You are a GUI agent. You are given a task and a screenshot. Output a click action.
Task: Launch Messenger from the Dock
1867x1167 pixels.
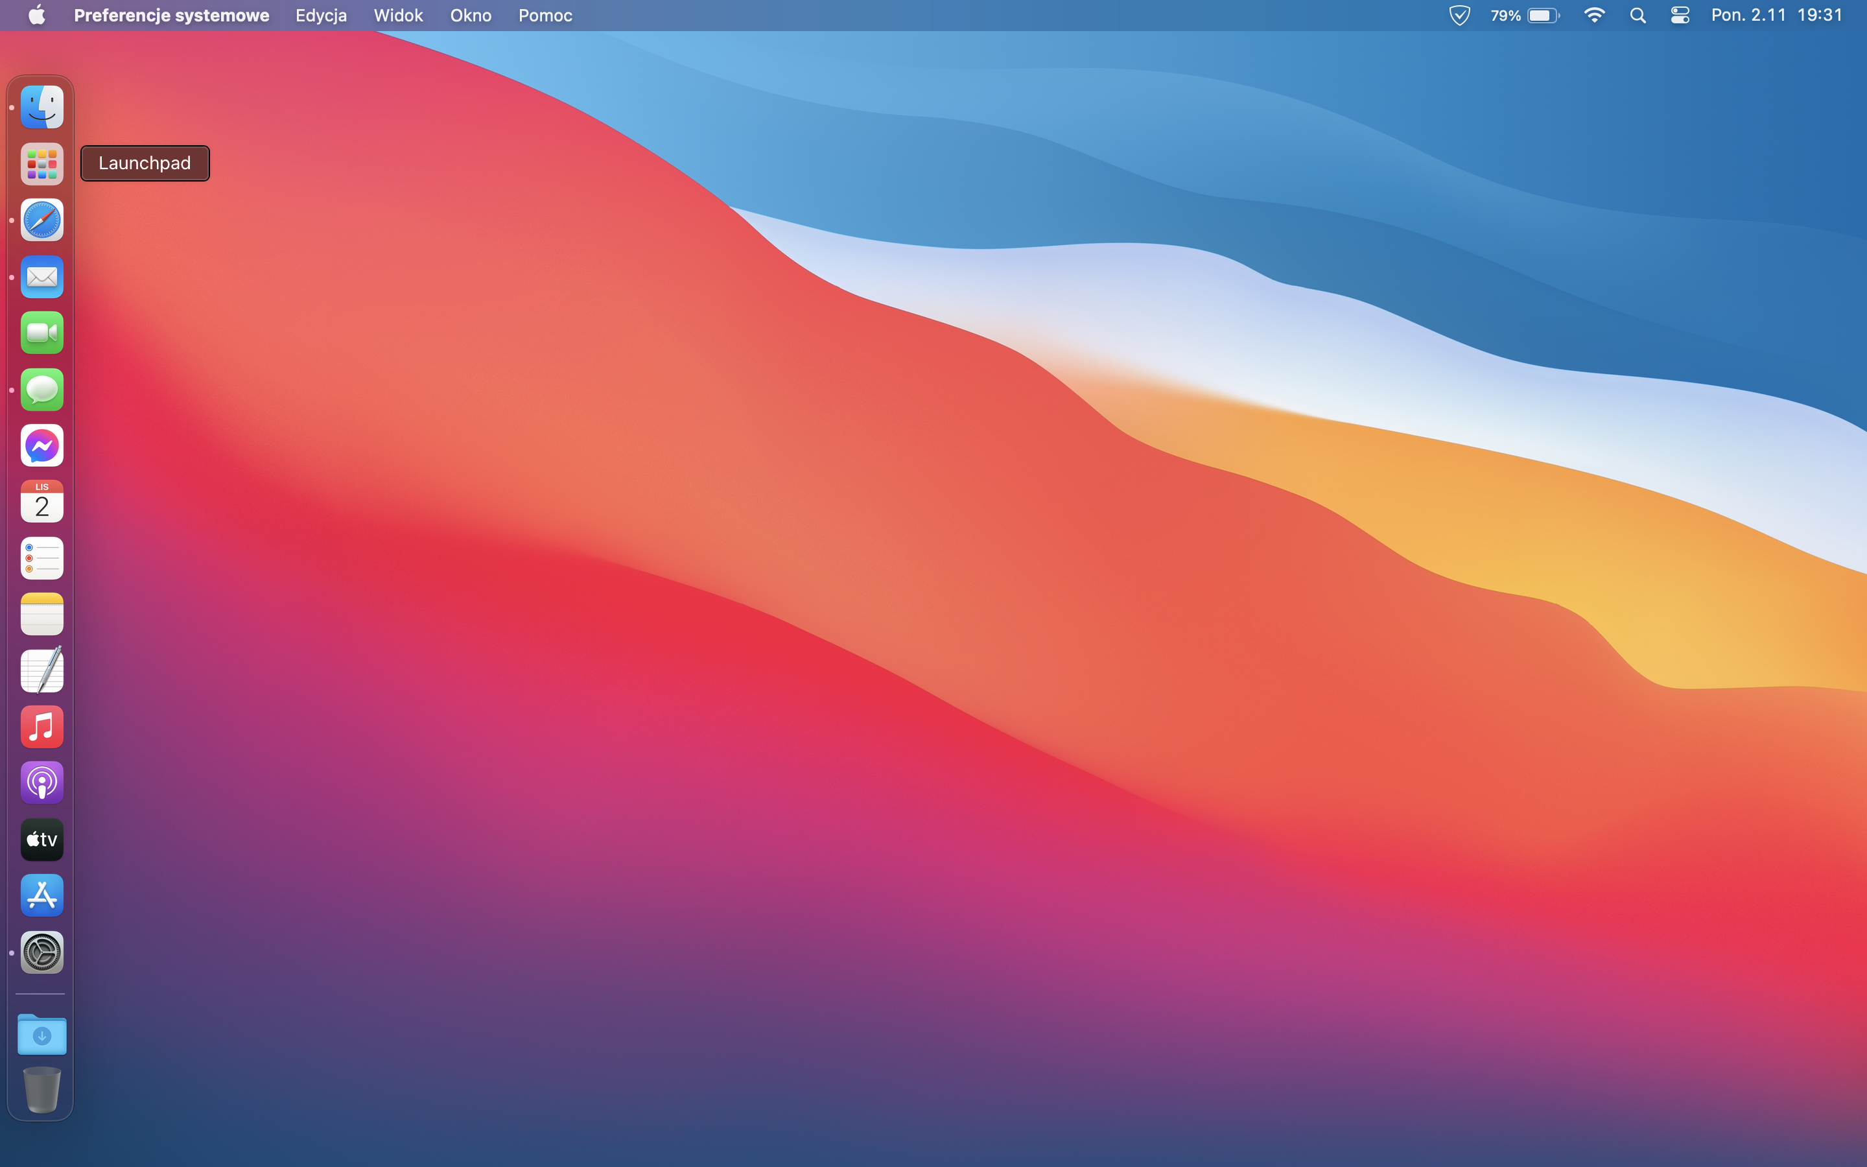(x=41, y=445)
